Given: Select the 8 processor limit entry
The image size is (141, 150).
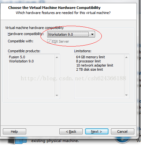Looking at the screenshot, I should click(x=88, y=61).
